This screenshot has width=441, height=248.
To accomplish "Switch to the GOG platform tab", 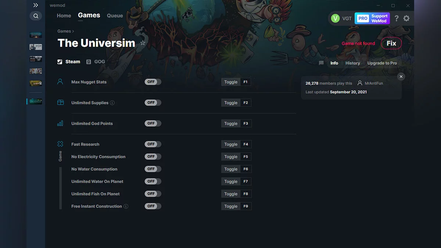I will tap(96, 61).
